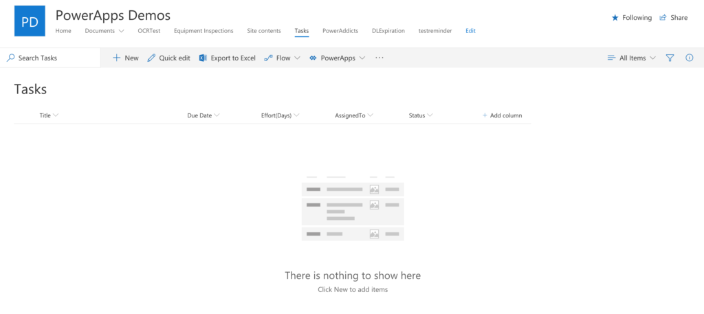Click the Excel icon in command bar
Viewport: 704px width, 314px height.
point(203,58)
